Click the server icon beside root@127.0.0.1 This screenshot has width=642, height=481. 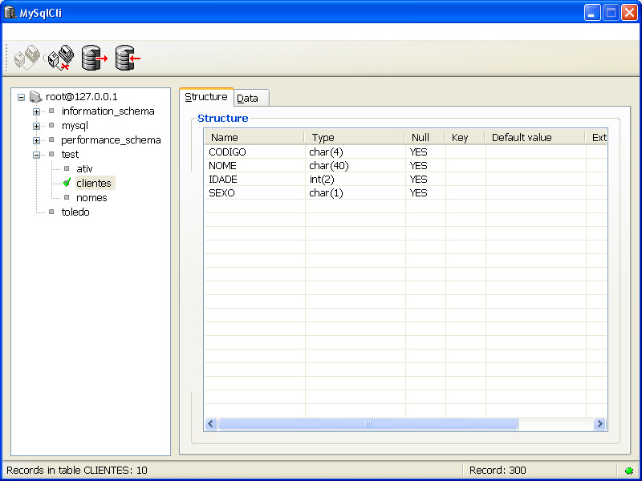coord(35,97)
